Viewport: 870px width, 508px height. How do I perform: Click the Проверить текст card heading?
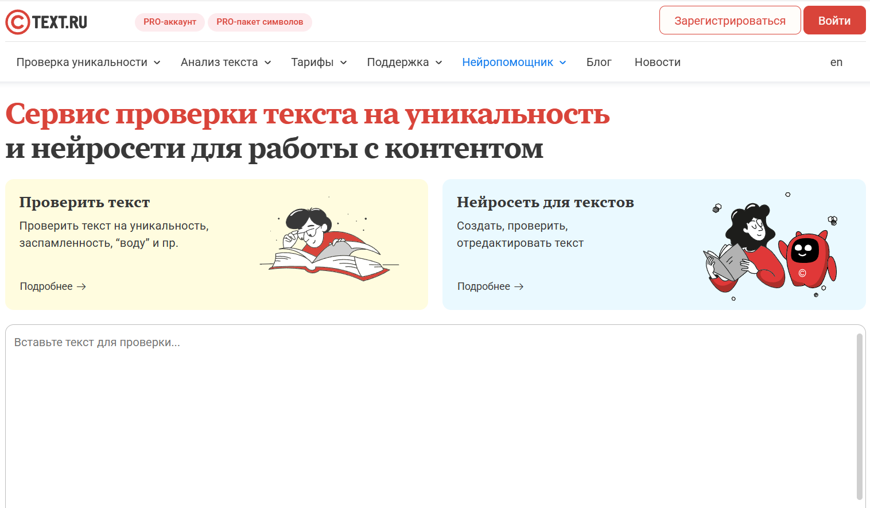(84, 202)
